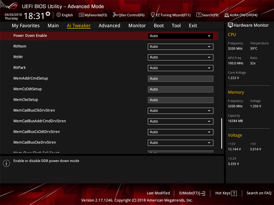Screen dimensions: 274x205
Task: Click the 04/26/2018 date text
Action: coord(13,14)
